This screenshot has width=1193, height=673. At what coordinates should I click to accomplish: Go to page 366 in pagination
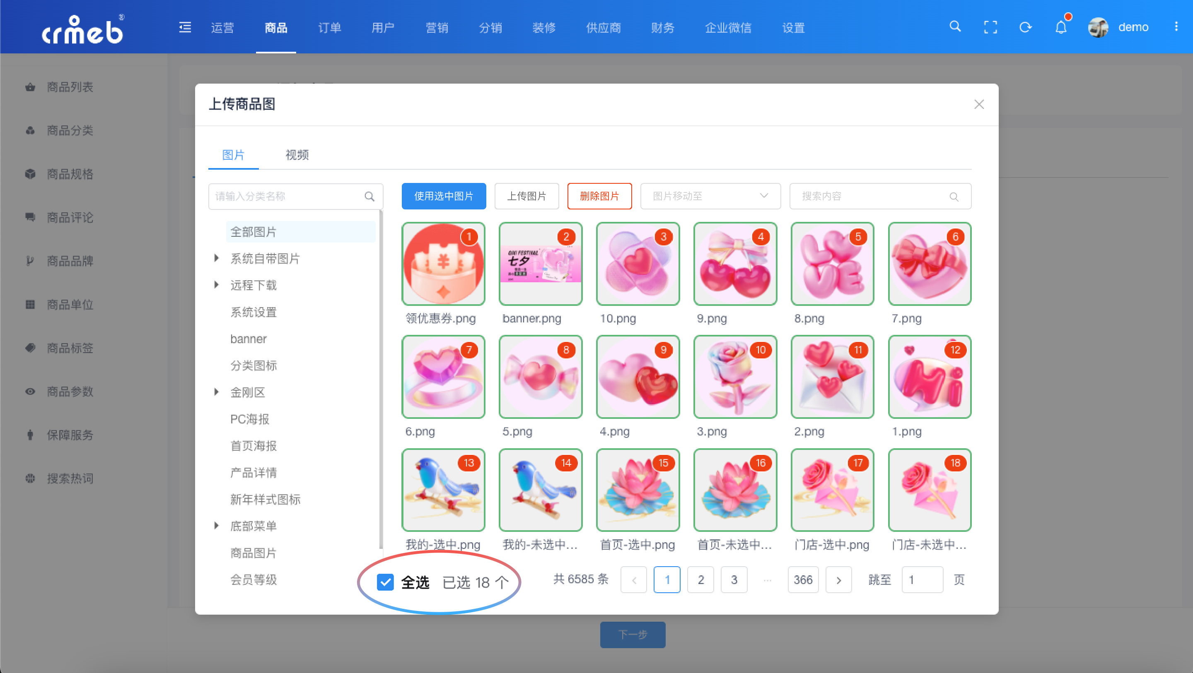tap(803, 579)
